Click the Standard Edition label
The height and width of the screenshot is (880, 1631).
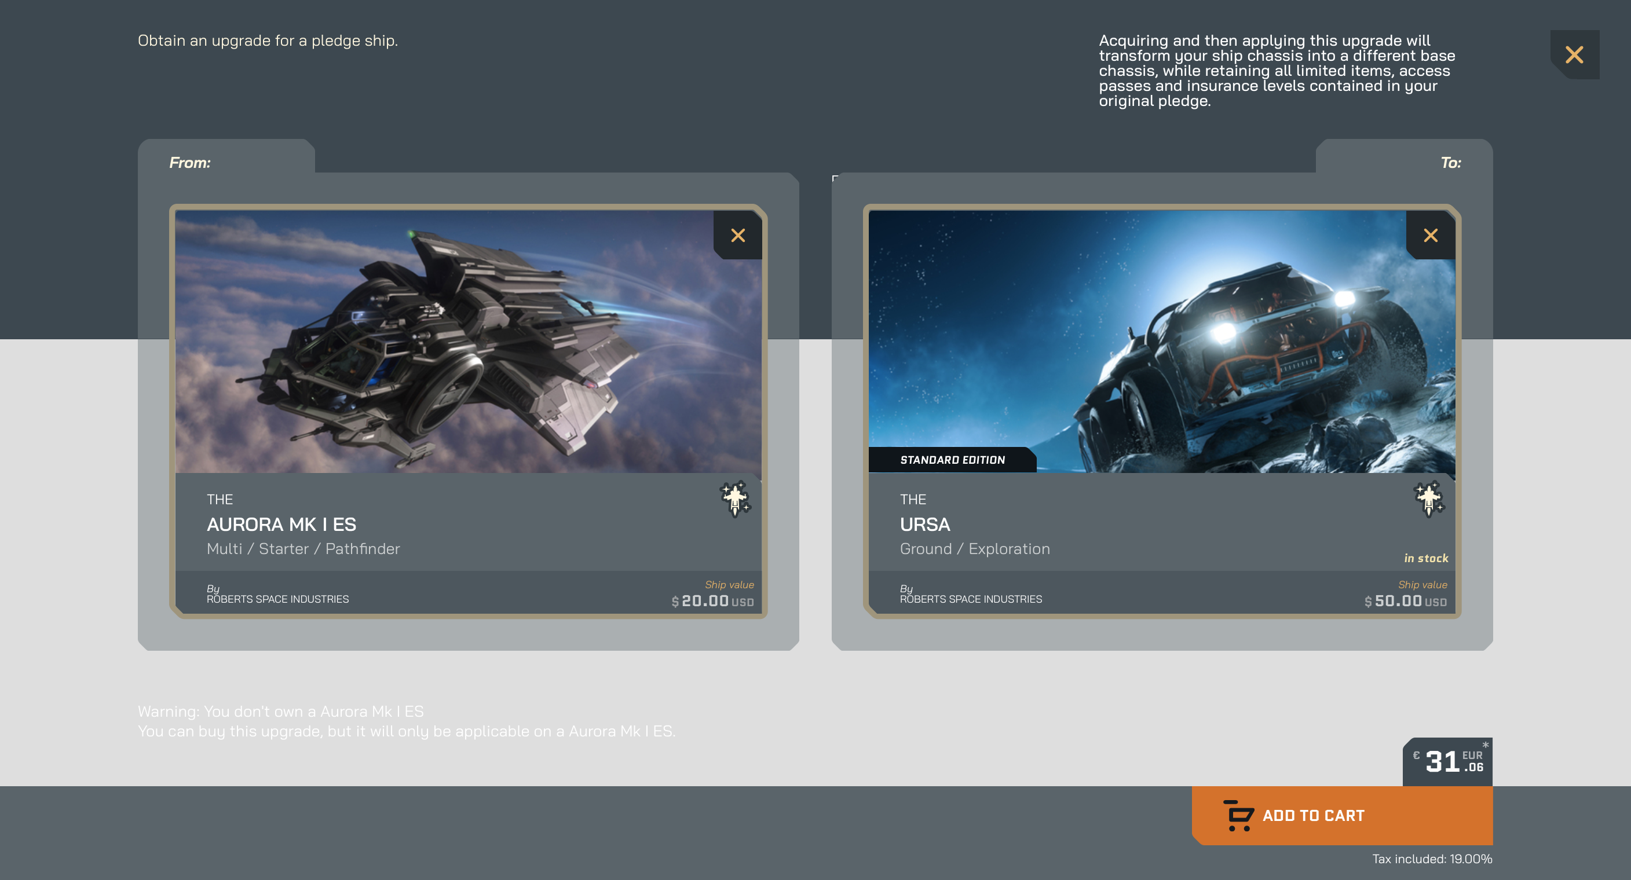(x=952, y=460)
